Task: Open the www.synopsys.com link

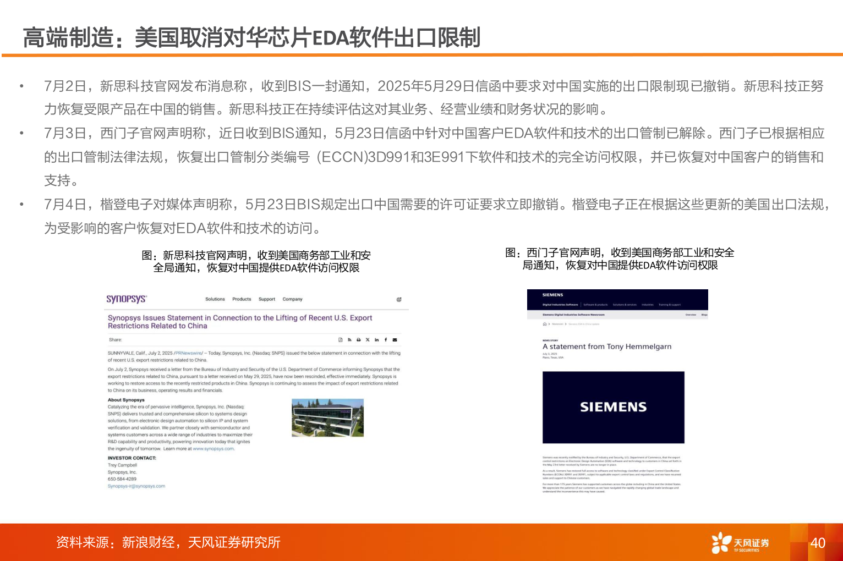Action: coord(213,449)
